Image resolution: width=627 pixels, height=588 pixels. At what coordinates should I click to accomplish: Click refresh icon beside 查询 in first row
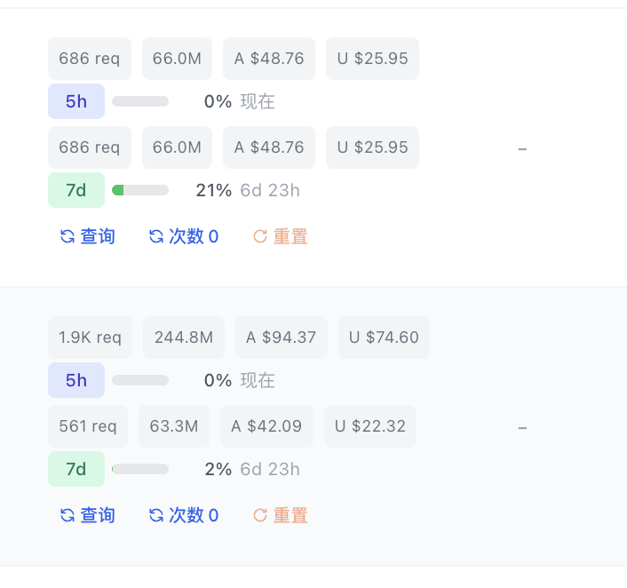pyautogui.click(x=67, y=236)
